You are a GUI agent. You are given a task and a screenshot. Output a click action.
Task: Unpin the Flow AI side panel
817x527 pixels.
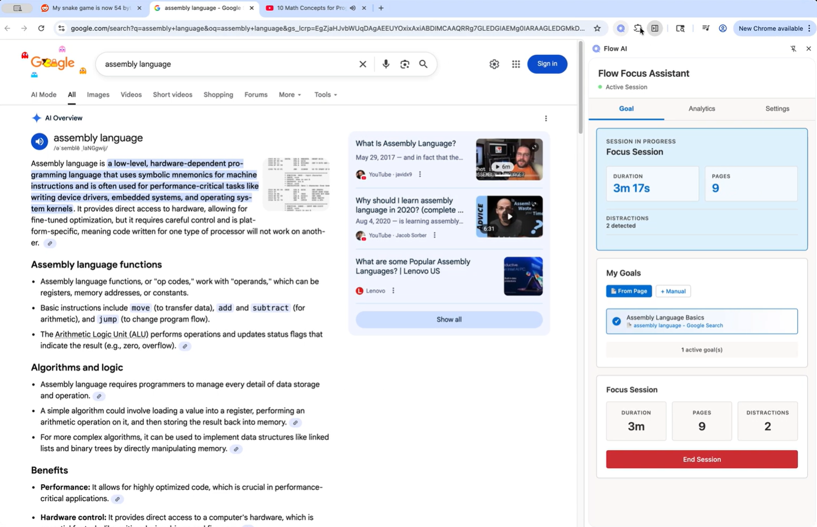[x=793, y=49]
